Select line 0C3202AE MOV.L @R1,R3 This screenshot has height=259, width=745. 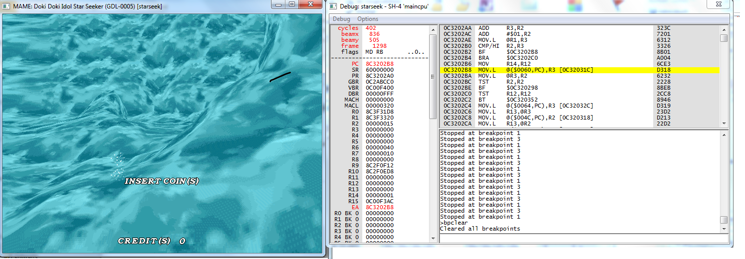click(579, 40)
